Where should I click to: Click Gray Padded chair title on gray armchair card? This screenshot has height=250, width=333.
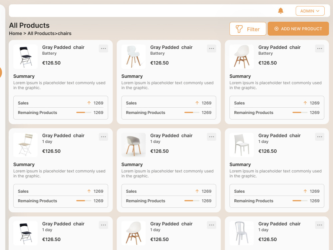click(x=171, y=135)
